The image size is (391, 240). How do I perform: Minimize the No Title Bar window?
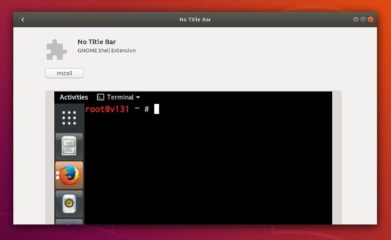[356, 20]
